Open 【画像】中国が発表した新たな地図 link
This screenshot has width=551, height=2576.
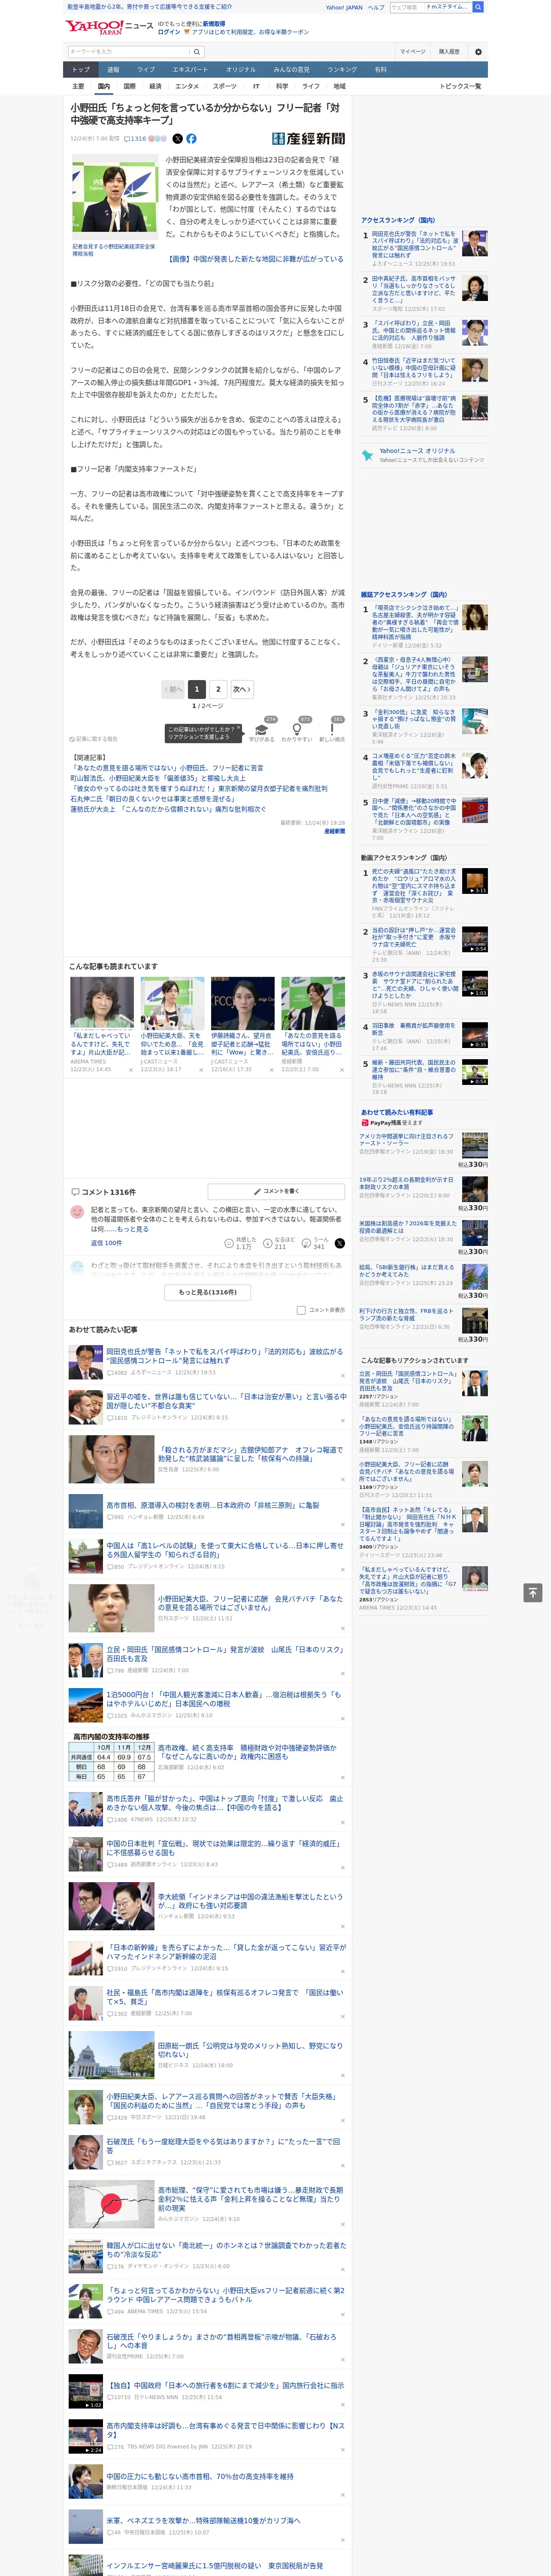[254, 259]
